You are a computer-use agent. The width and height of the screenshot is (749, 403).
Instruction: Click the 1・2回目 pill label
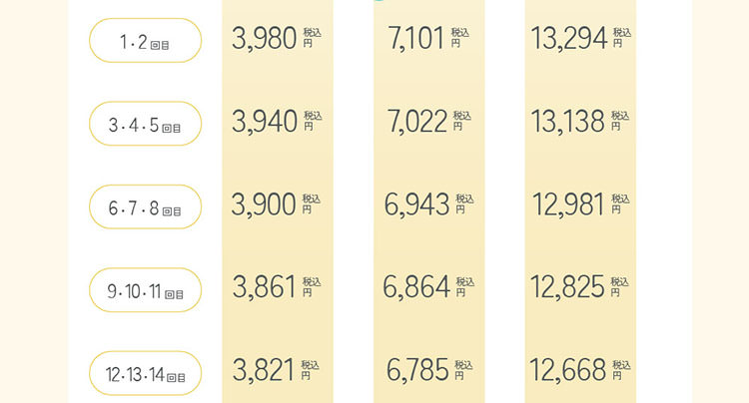[x=146, y=41]
